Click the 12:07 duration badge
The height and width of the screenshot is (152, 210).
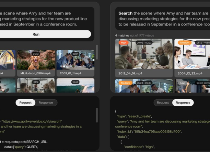click(x=75, y=54)
